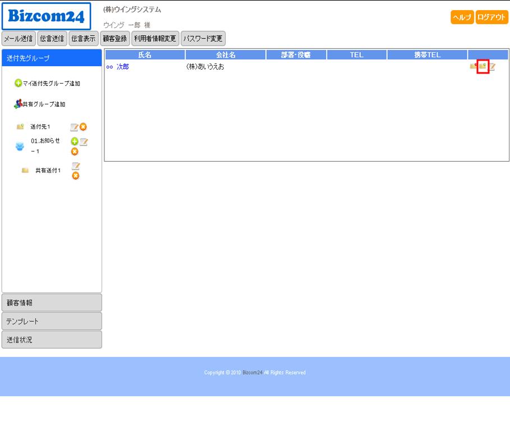Image resolution: width=510 pixels, height=431 pixels.
Task: Click the green plus icon beside 01.お知らせ-1
Action: (x=74, y=141)
